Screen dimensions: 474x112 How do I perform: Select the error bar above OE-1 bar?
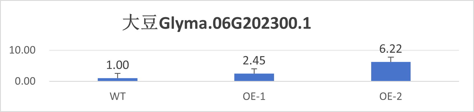tap(254, 71)
